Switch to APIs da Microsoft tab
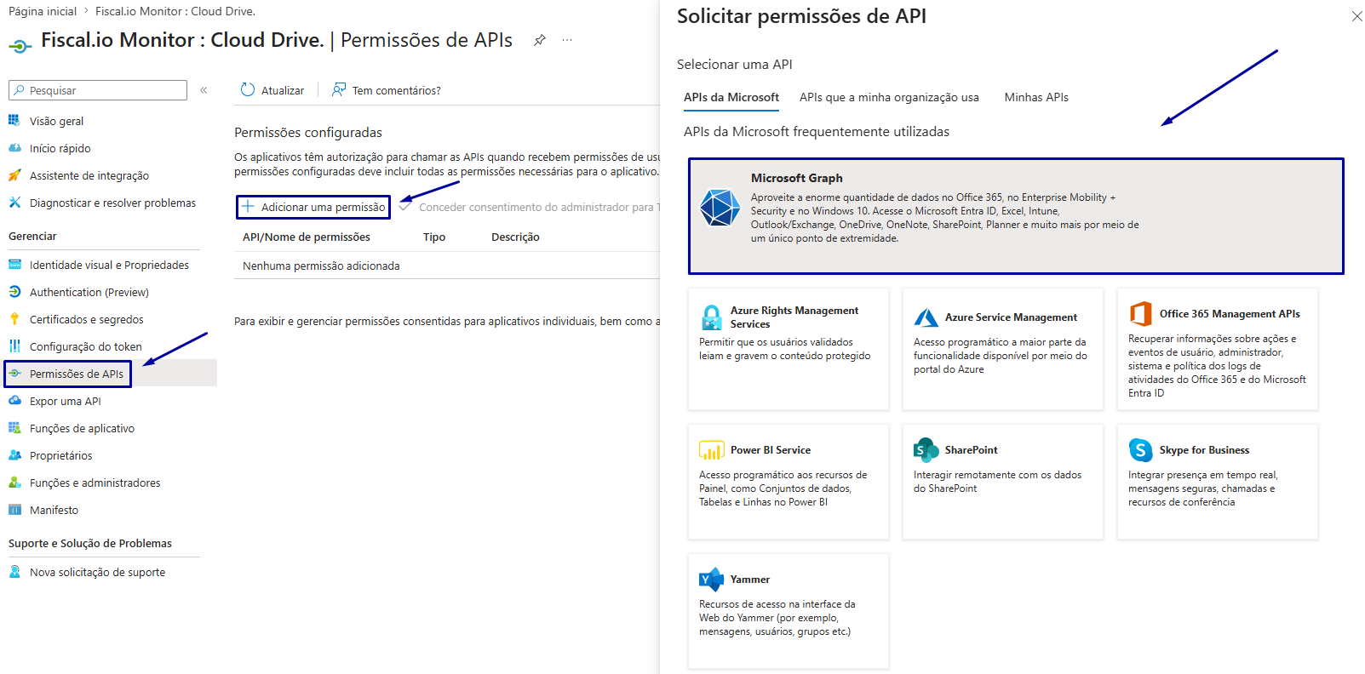1365x674 pixels. 731,97
